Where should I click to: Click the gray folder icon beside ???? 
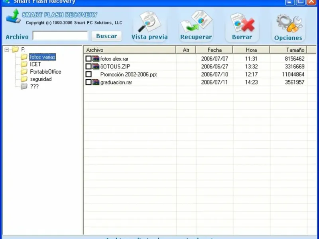tap(24, 86)
